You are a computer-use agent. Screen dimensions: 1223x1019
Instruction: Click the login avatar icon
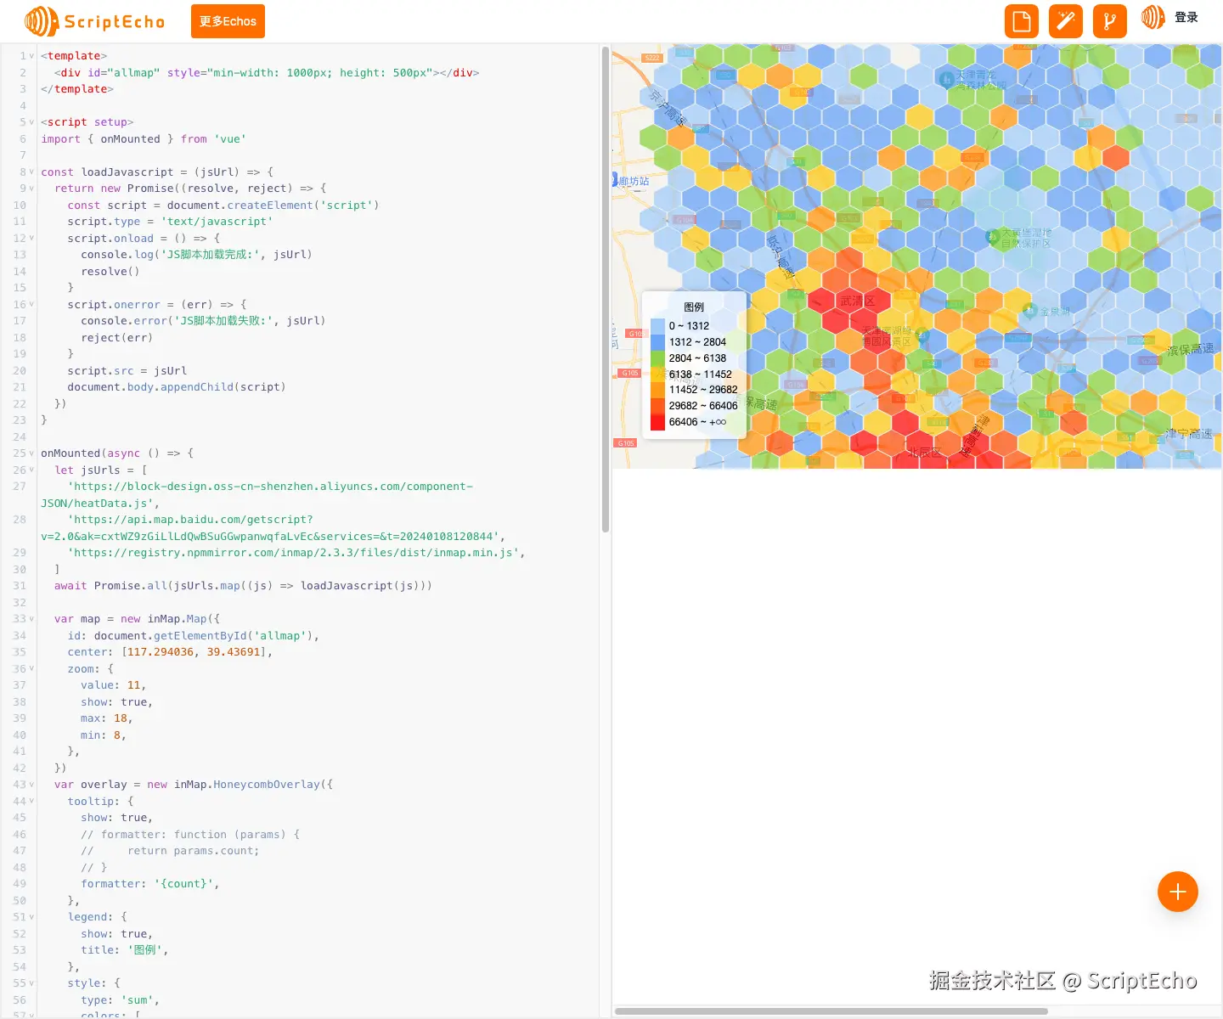pyautogui.click(x=1153, y=17)
